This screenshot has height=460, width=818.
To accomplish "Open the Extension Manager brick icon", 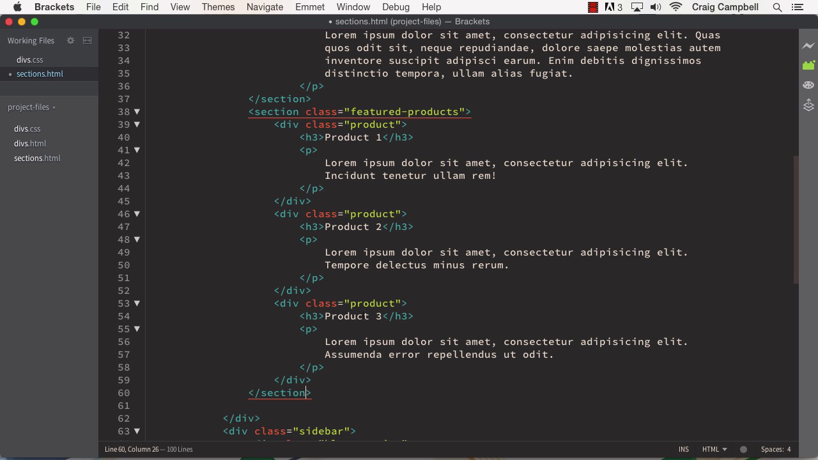I will [x=808, y=65].
